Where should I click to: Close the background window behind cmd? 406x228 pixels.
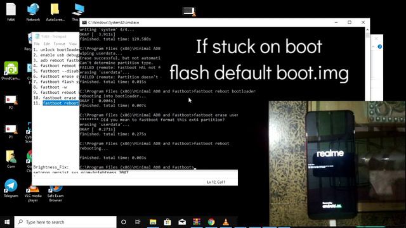coord(376,39)
